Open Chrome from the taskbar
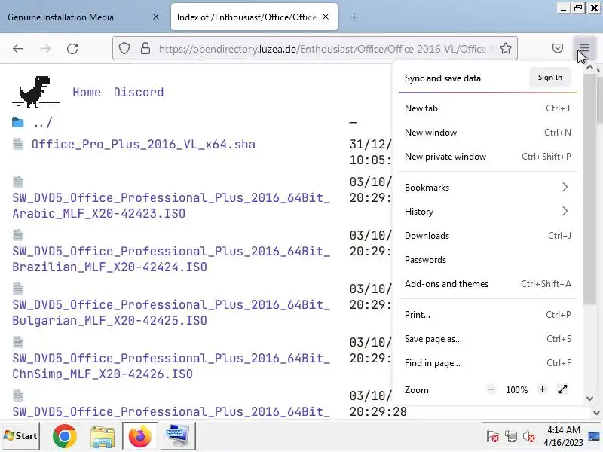Image resolution: width=603 pixels, height=452 pixels. [64, 436]
